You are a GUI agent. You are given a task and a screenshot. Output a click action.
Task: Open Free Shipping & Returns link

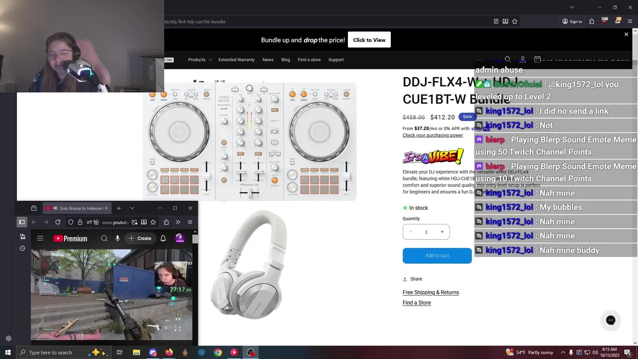click(x=431, y=292)
